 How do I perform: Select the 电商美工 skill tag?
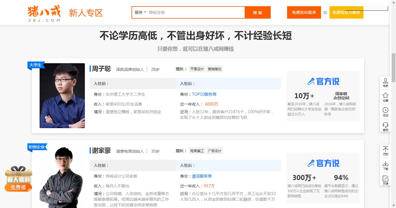pyautogui.click(x=197, y=151)
